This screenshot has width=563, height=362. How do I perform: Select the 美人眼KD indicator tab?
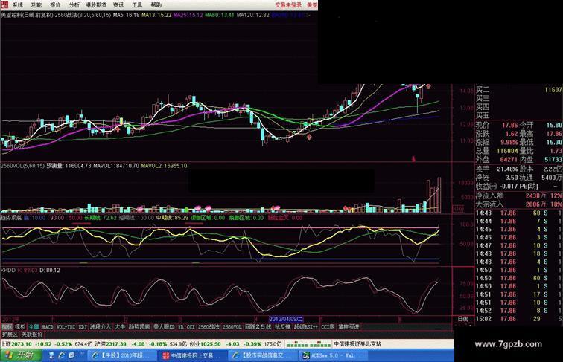tap(164, 327)
